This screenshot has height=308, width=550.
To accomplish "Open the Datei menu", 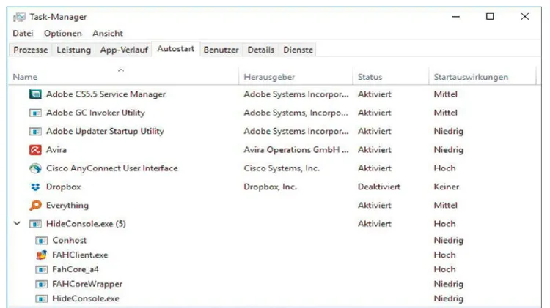I will coord(23,33).
